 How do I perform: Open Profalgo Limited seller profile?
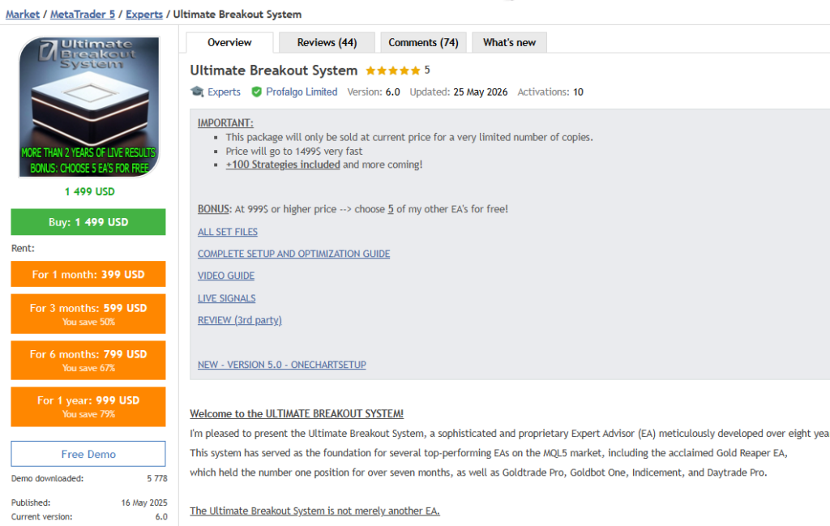point(302,92)
